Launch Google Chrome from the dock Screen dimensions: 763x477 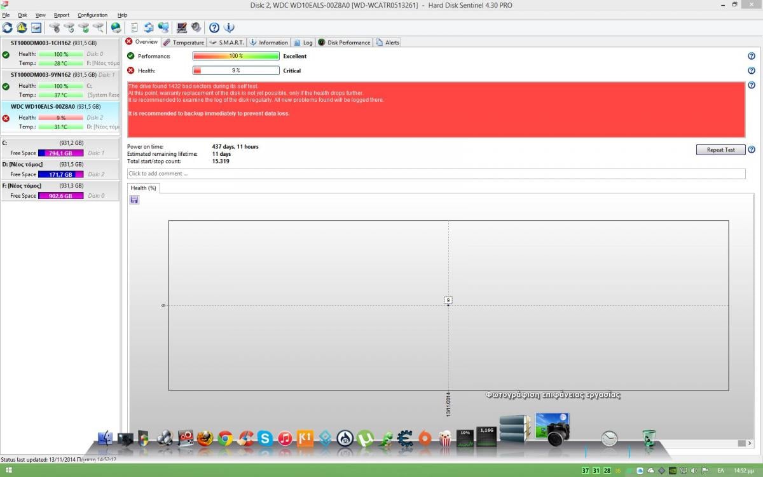(x=224, y=438)
